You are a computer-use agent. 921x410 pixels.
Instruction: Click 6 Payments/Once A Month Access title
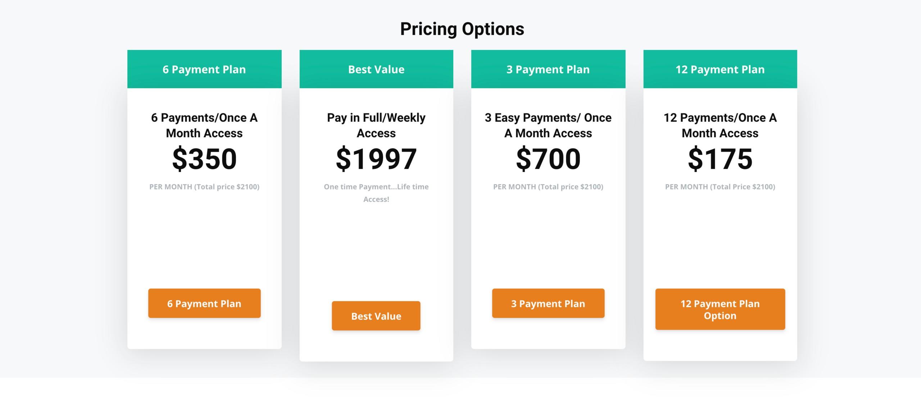coord(204,125)
